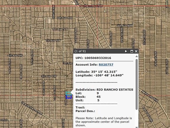Screen dimensions: 170x128
Task: Click the Northern Blvd NW road label
Action: [x=91, y=6]
